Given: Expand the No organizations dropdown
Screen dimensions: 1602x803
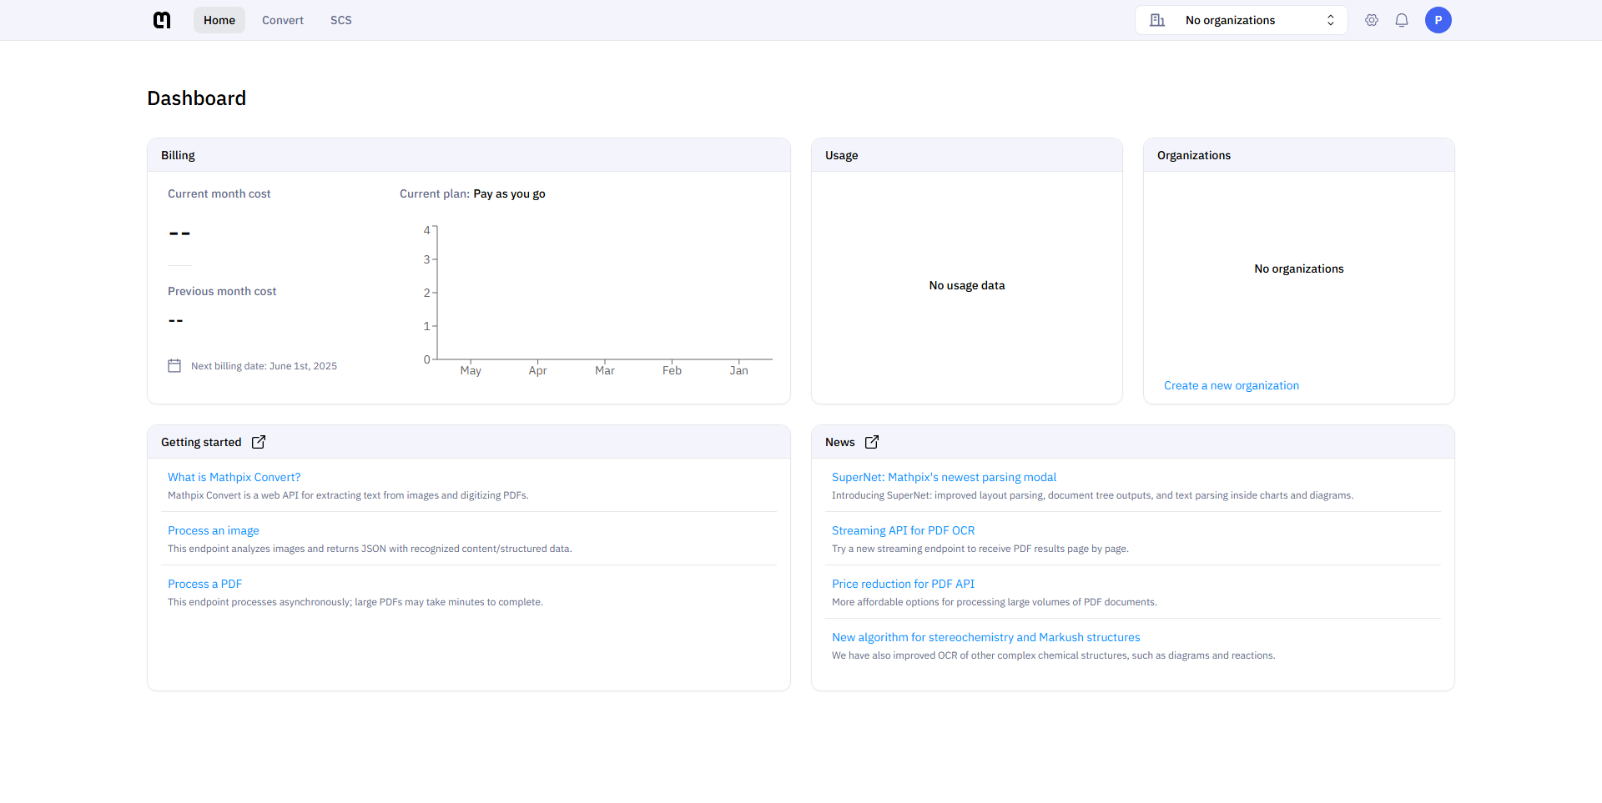Looking at the screenshot, I should tap(1230, 20).
